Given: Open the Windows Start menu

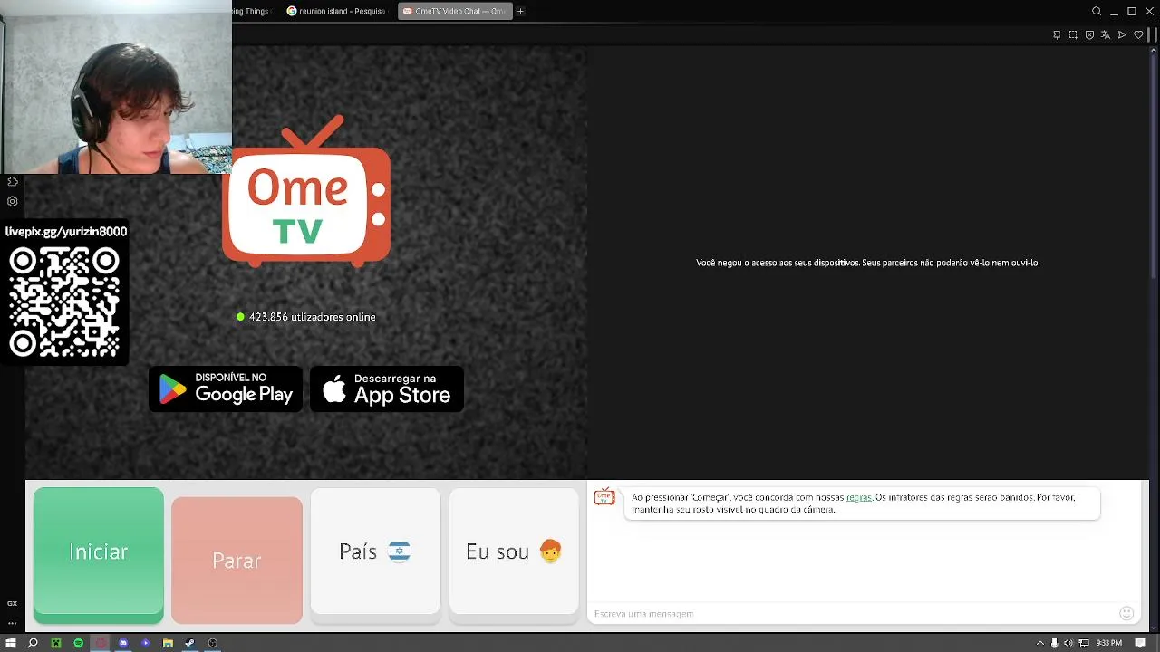Looking at the screenshot, I should click(x=11, y=643).
